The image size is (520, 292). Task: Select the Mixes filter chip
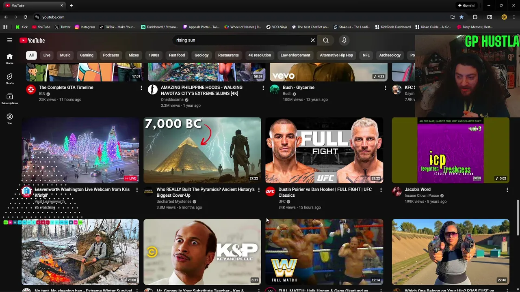[x=134, y=55]
